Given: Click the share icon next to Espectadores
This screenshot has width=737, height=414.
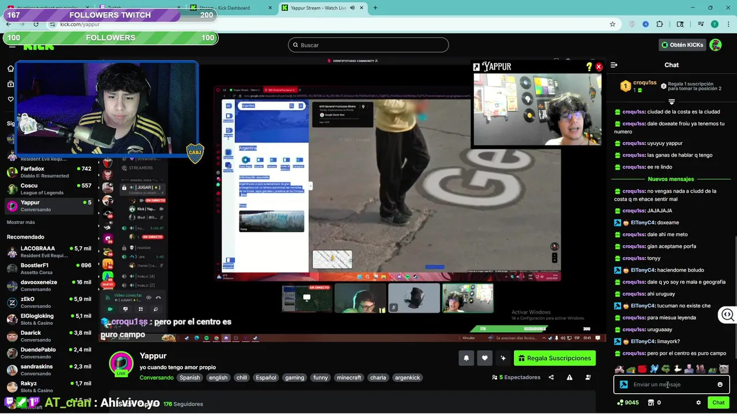Looking at the screenshot, I should tap(551, 377).
